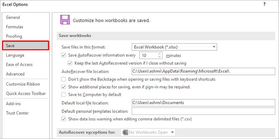Viewport: 279px width, 139px height.
Task: Click the 'Default personal templates location:' label
Action: 95,112
